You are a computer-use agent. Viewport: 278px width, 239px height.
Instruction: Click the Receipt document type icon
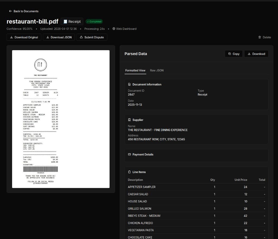click(x=65, y=21)
